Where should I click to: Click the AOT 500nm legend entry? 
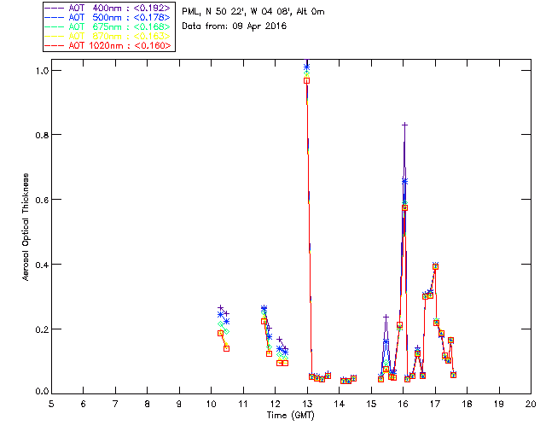[107, 17]
